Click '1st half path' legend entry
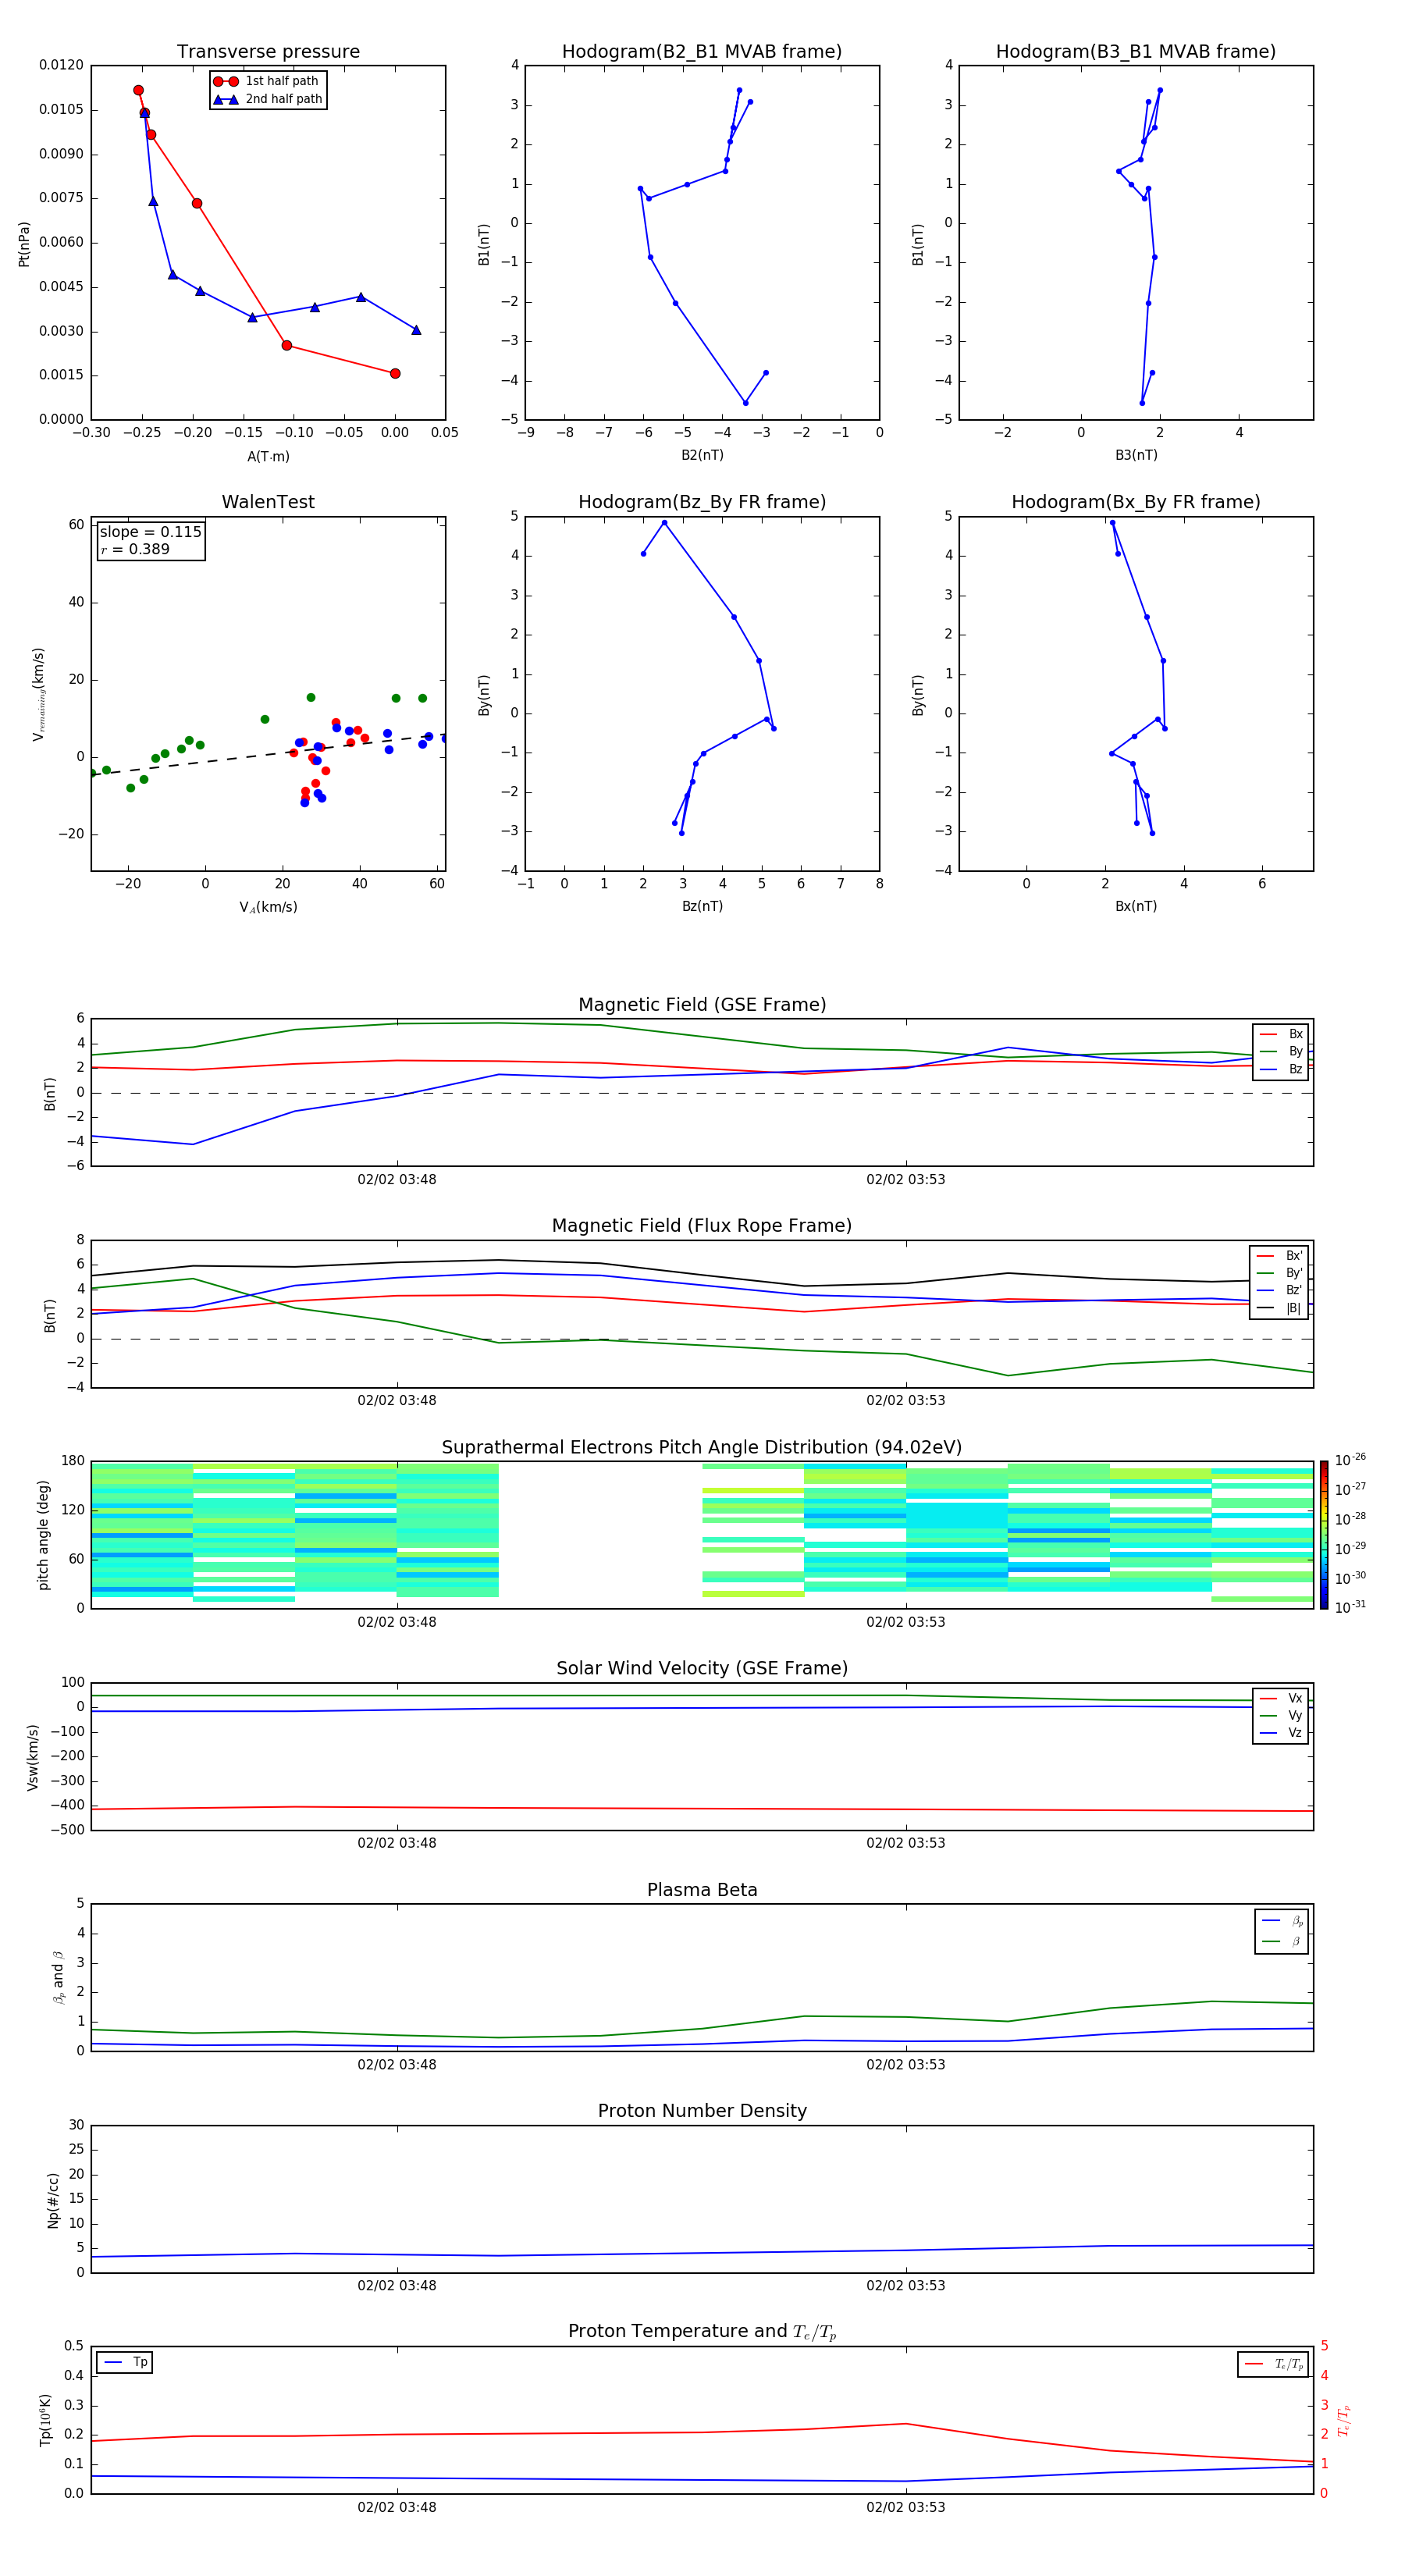This screenshot has height=2576, width=1405. 266,81
